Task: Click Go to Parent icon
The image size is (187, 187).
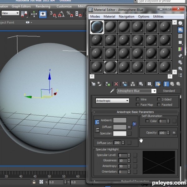Action: coord(172,84)
